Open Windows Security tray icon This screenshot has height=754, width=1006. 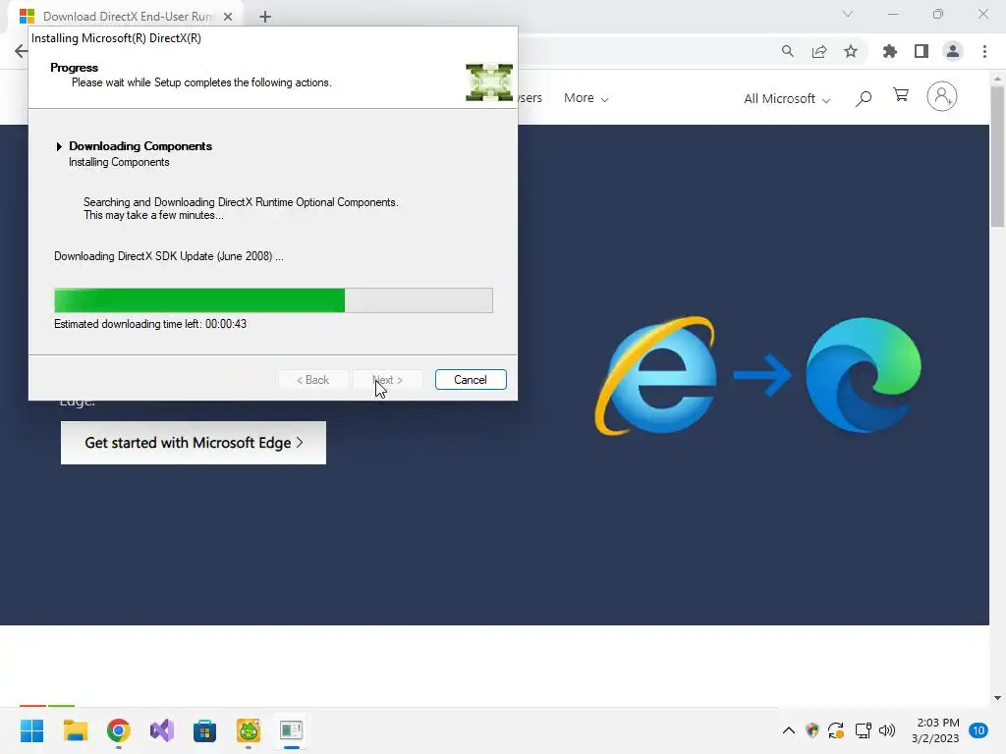(812, 730)
